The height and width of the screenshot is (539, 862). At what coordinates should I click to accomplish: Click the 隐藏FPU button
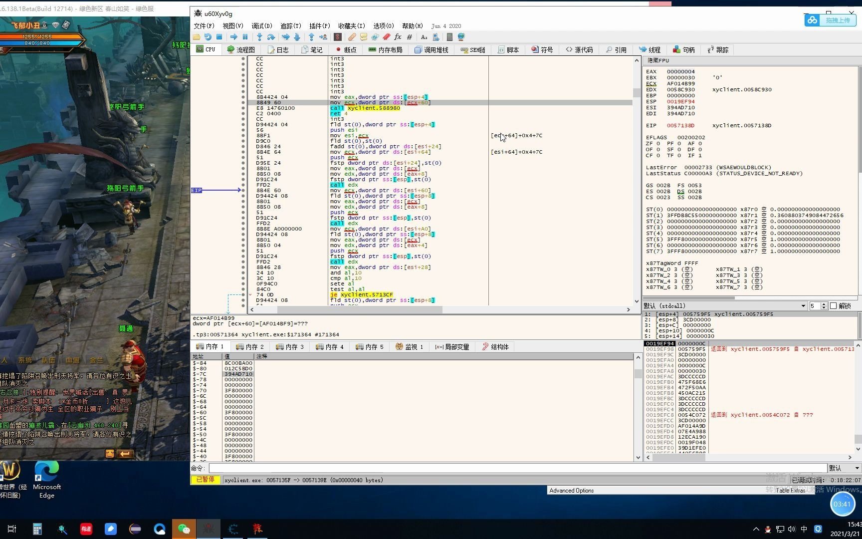[658, 60]
